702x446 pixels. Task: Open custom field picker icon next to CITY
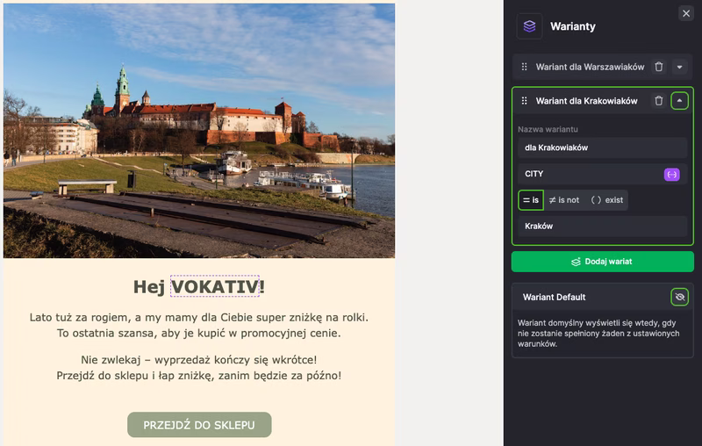[x=671, y=174]
